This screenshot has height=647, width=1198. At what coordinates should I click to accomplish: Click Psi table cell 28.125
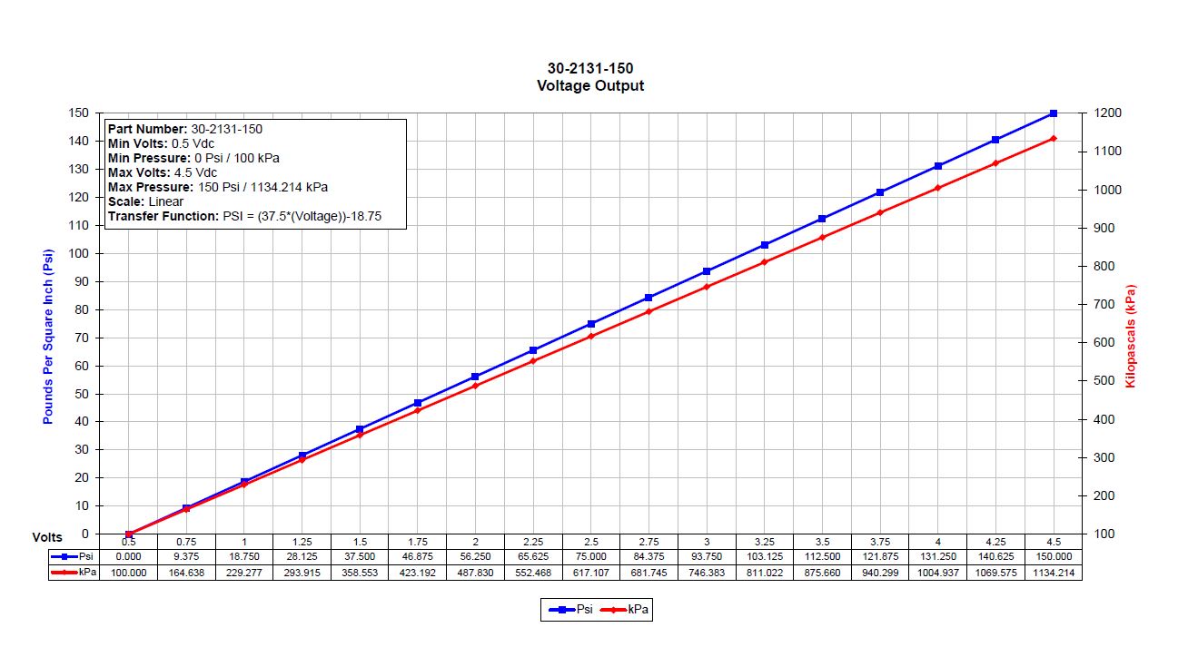pos(302,556)
